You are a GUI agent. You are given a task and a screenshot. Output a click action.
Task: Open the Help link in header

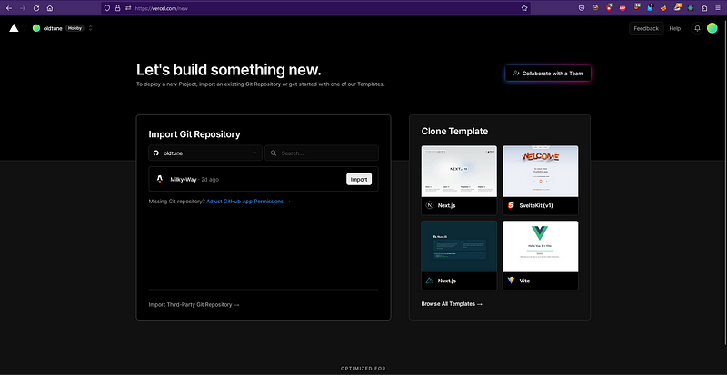(674, 28)
